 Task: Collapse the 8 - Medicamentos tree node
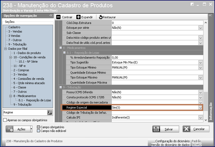pyautogui.click(x=10, y=96)
